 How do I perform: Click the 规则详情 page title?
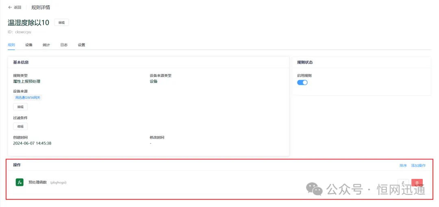[x=41, y=7]
